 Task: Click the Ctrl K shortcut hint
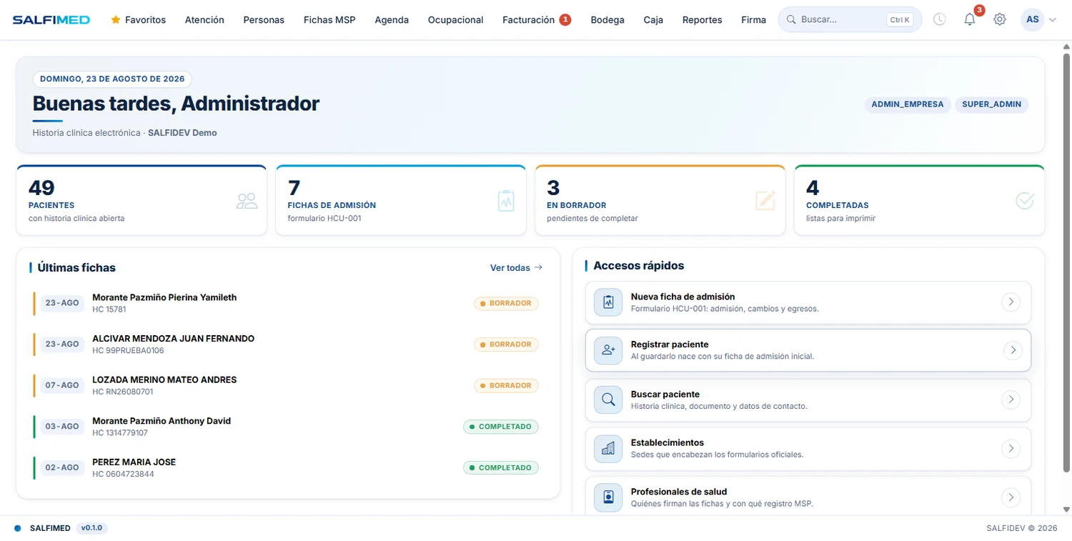tap(900, 20)
